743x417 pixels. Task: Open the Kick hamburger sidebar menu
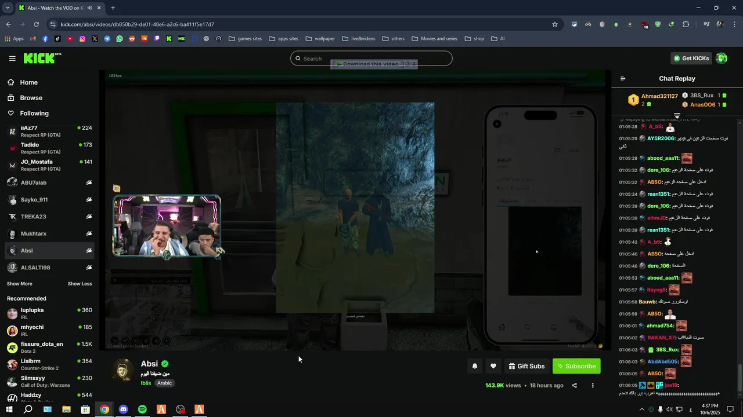pos(12,58)
